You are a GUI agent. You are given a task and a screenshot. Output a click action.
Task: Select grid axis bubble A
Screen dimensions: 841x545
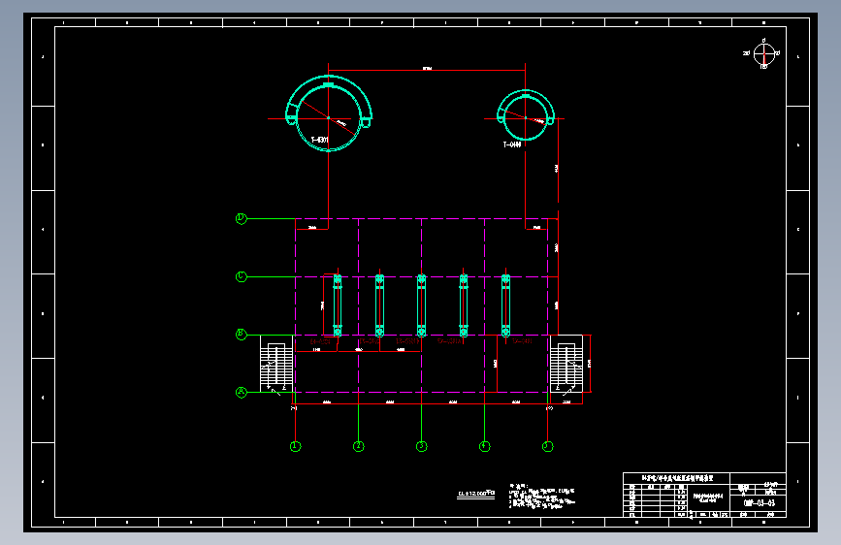coord(241,392)
